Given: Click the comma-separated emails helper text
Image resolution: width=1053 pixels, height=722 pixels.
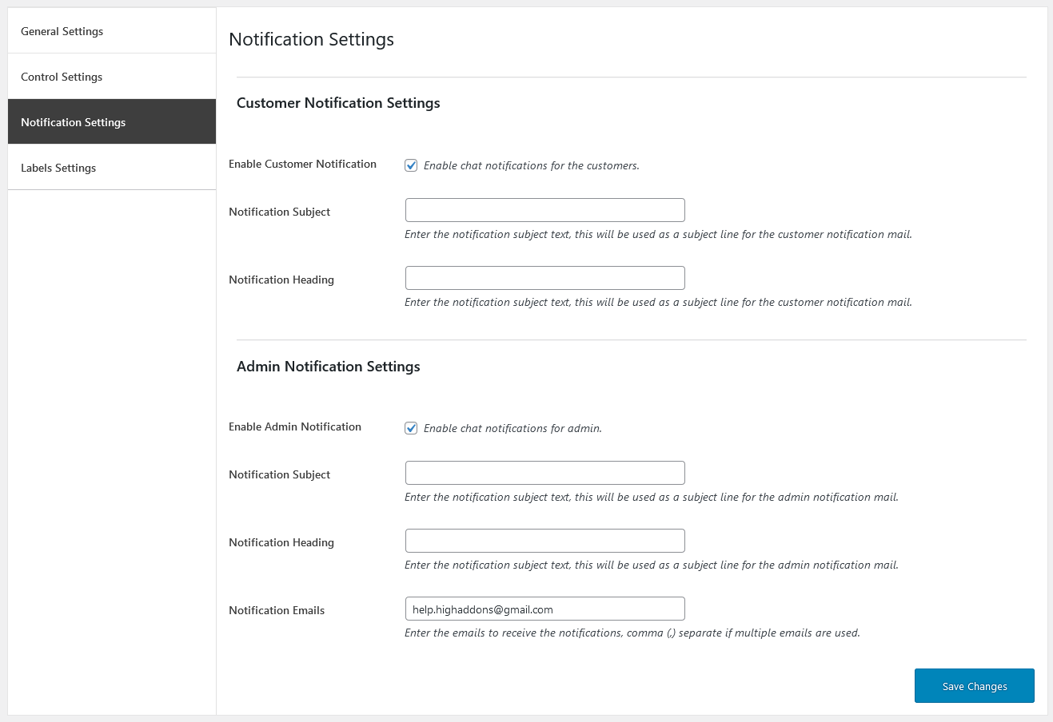Looking at the screenshot, I should tap(629, 633).
